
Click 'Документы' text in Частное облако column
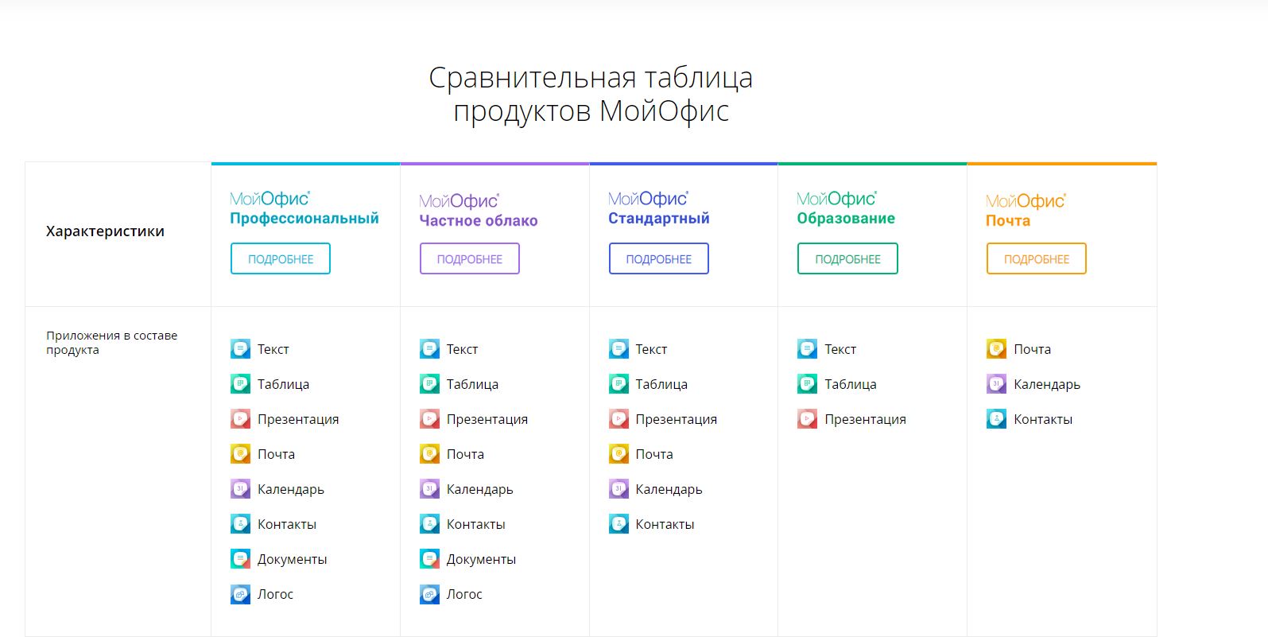click(x=481, y=560)
